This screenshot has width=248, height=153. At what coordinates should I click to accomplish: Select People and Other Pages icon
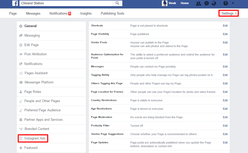[21, 101]
